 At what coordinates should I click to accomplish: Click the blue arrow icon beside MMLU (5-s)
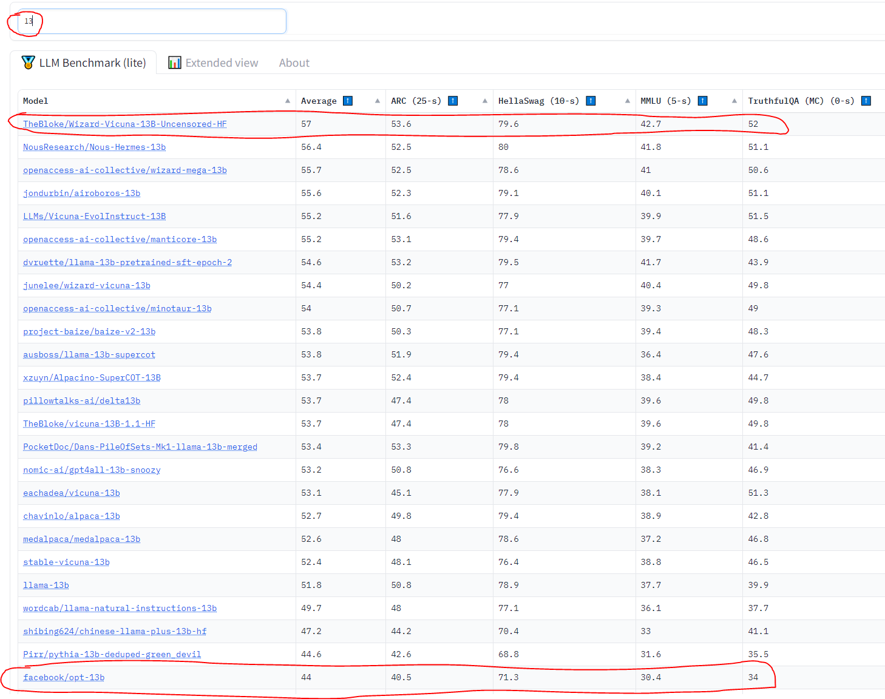click(702, 101)
